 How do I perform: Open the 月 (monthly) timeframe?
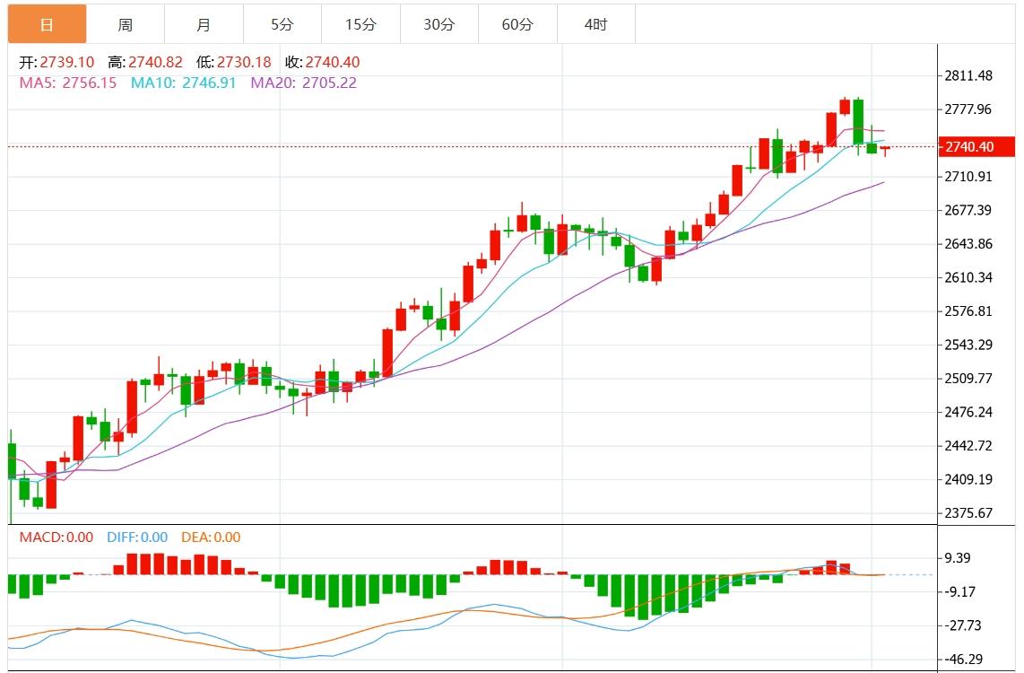coord(204,24)
